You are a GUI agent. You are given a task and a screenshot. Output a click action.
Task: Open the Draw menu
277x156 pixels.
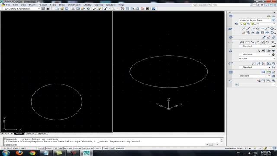[x=62, y=5]
